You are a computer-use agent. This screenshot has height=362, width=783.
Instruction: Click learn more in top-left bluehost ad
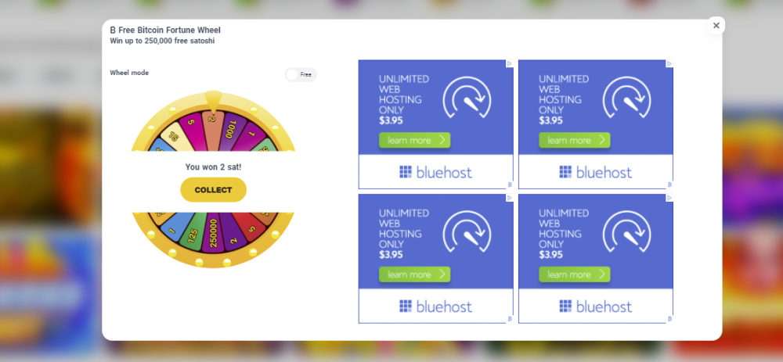point(414,140)
